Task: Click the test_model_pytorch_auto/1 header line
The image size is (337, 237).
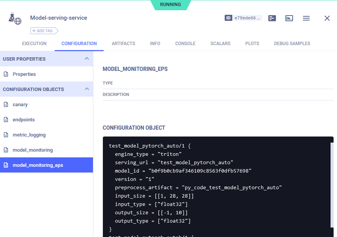Action: pyautogui.click(x=150, y=146)
